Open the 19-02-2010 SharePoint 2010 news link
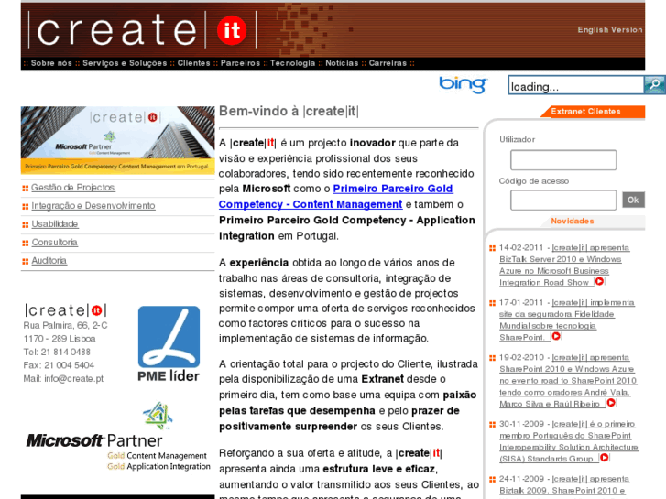This screenshot has width=666, height=499. [568, 381]
